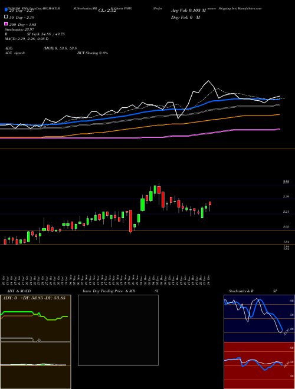Screen dimensions: 295x389
Task: Click the 'SI 14/3: 34.88 / 49.73' RSI readout
Action: (46, 34)
